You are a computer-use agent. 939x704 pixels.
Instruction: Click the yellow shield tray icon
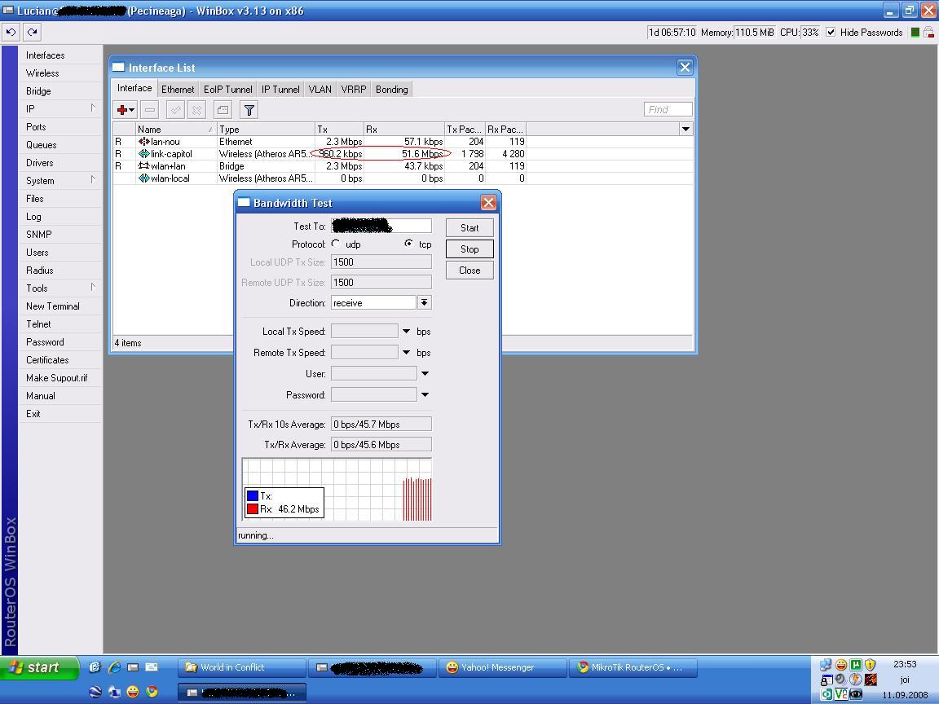click(x=871, y=665)
